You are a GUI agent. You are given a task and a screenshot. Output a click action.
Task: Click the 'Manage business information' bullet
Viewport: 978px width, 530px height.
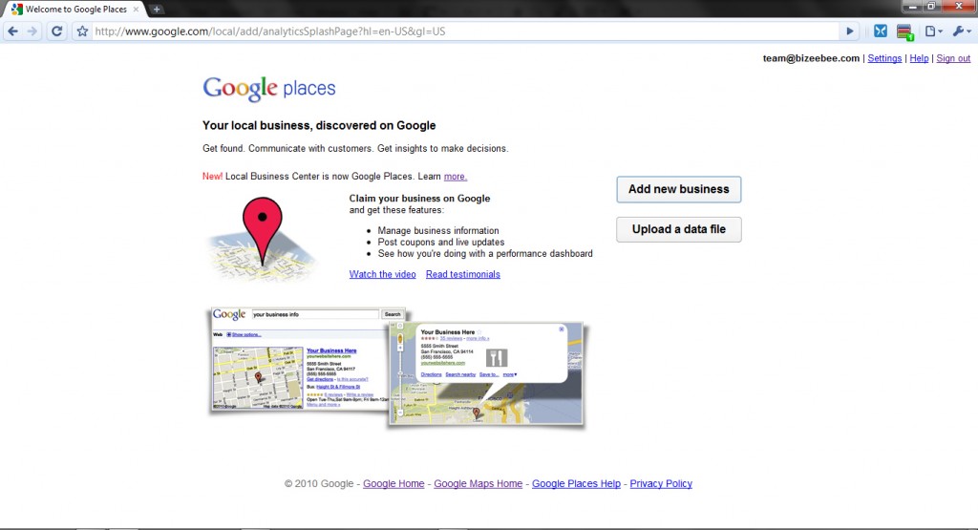click(x=437, y=231)
